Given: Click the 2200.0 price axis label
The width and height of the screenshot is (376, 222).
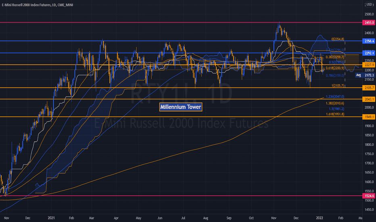Looking at the screenshot, I should [369, 70].
